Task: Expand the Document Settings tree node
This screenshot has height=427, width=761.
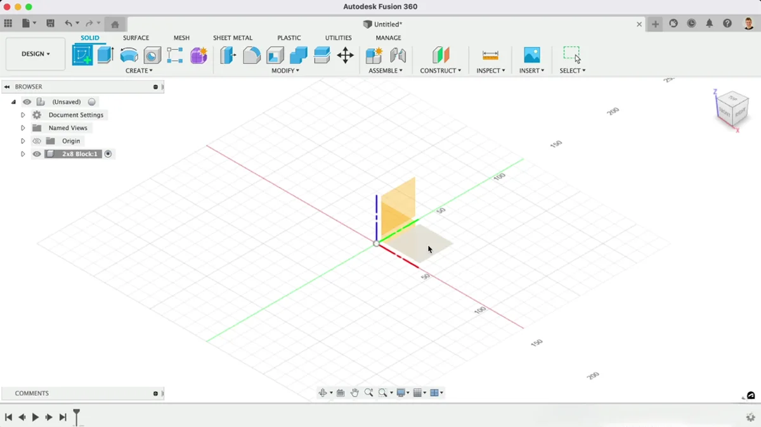Action: point(23,115)
